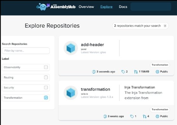Click the globe icon on add-header card
177x125 pixels.
coord(157,72)
